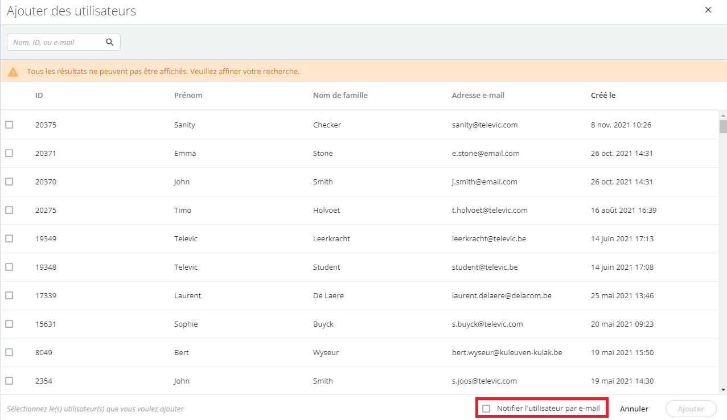The image size is (727, 420).
Task: Click the scrollbar down arrow
Action: (723, 390)
